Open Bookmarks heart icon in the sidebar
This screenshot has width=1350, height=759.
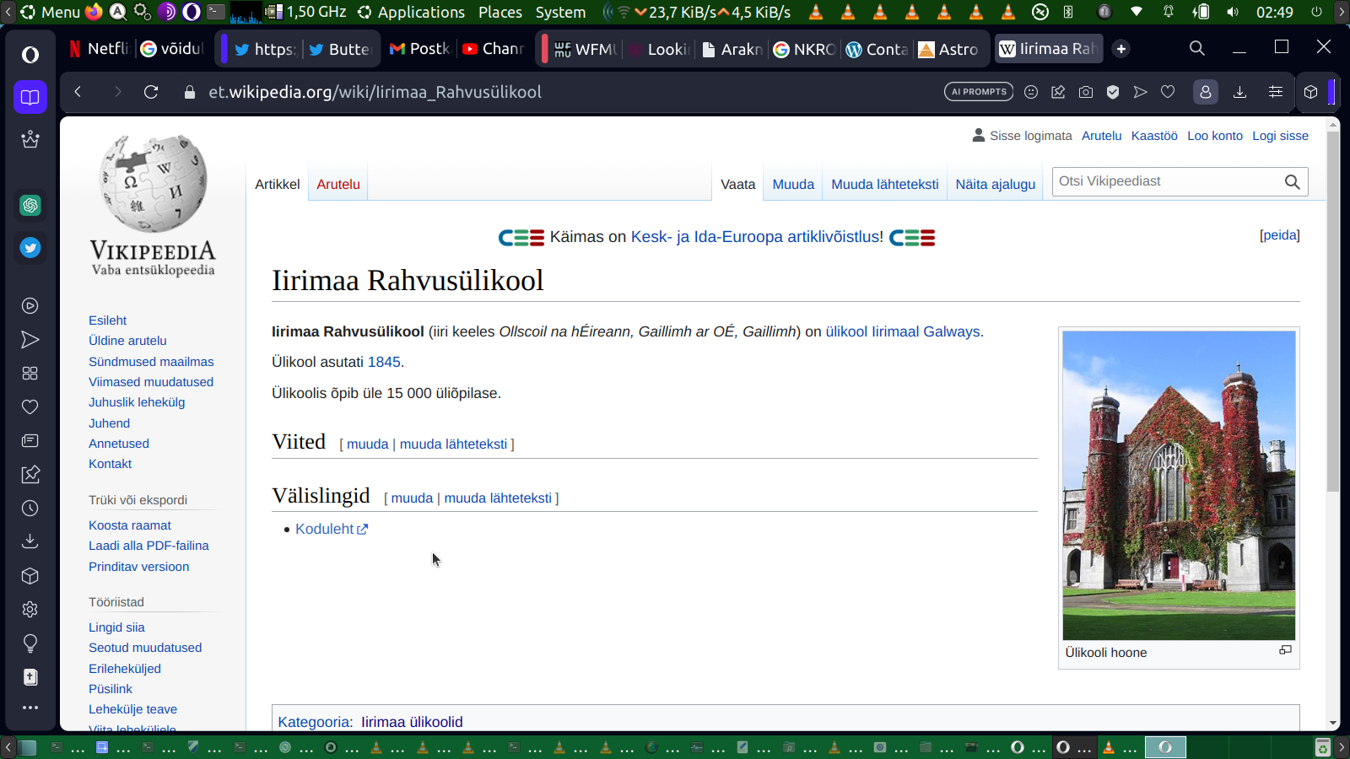click(x=30, y=407)
